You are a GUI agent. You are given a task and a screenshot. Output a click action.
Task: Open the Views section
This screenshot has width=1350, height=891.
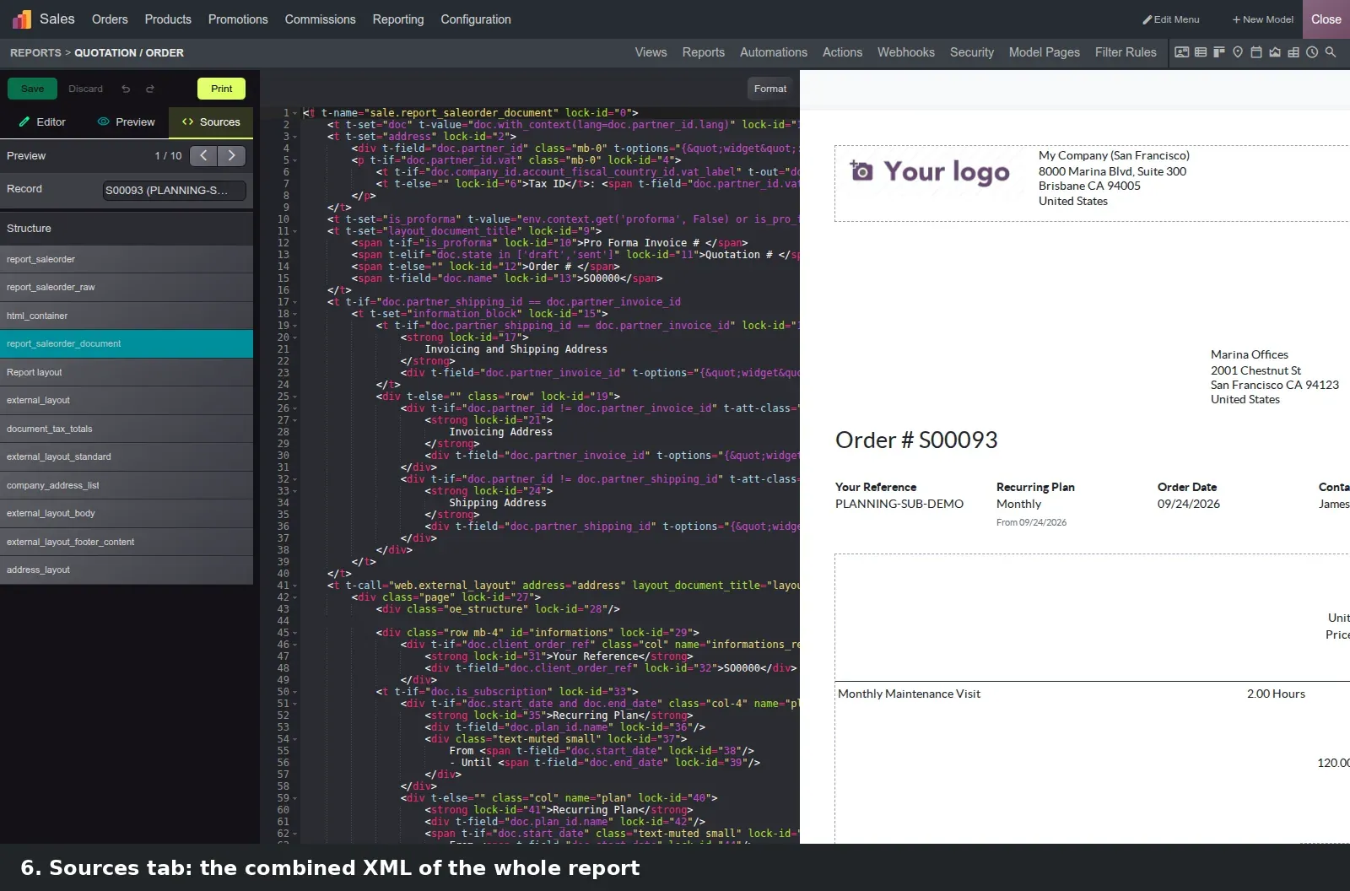pyautogui.click(x=651, y=52)
